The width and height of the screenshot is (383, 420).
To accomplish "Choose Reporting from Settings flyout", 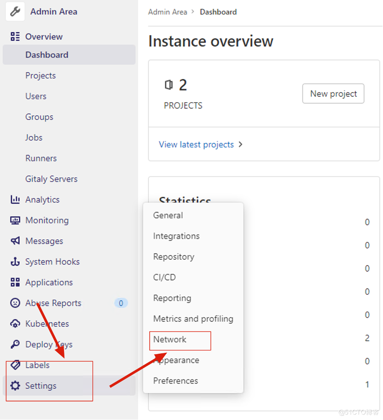I will (172, 298).
